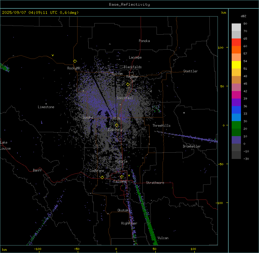Click the HighRiver city label

pyautogui.click(x=129, y=223)
